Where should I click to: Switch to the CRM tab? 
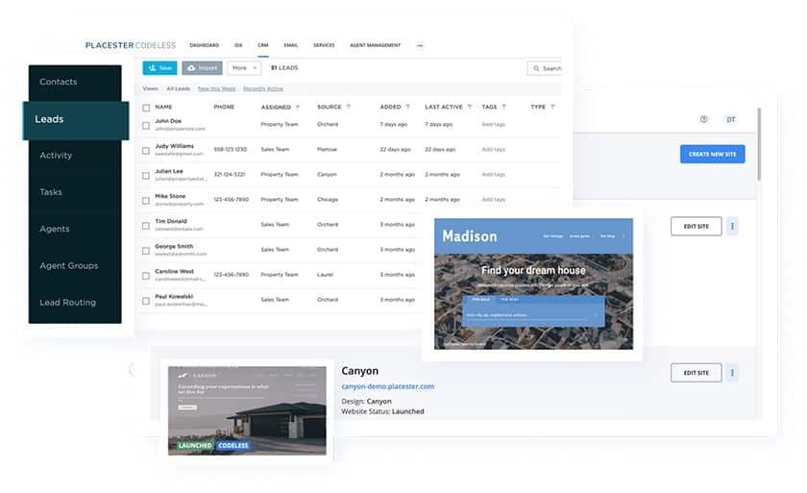click(263, 45)
